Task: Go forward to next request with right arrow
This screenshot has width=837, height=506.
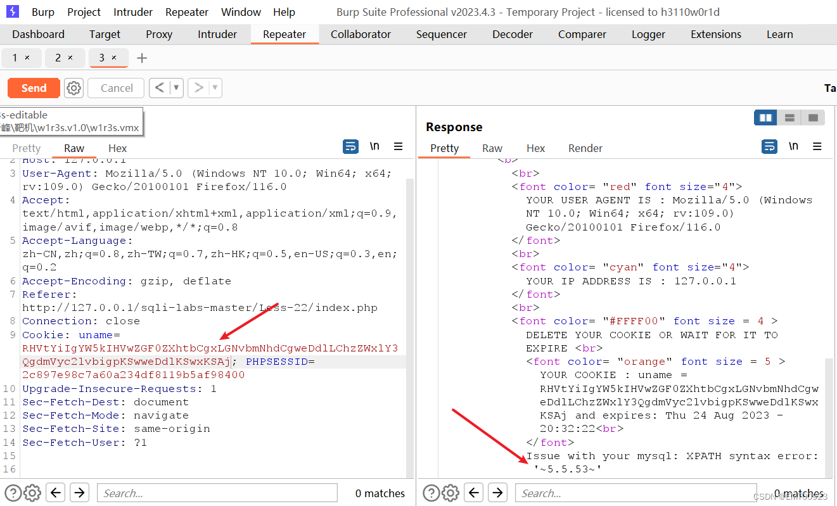Action: [x=198, y=88]
